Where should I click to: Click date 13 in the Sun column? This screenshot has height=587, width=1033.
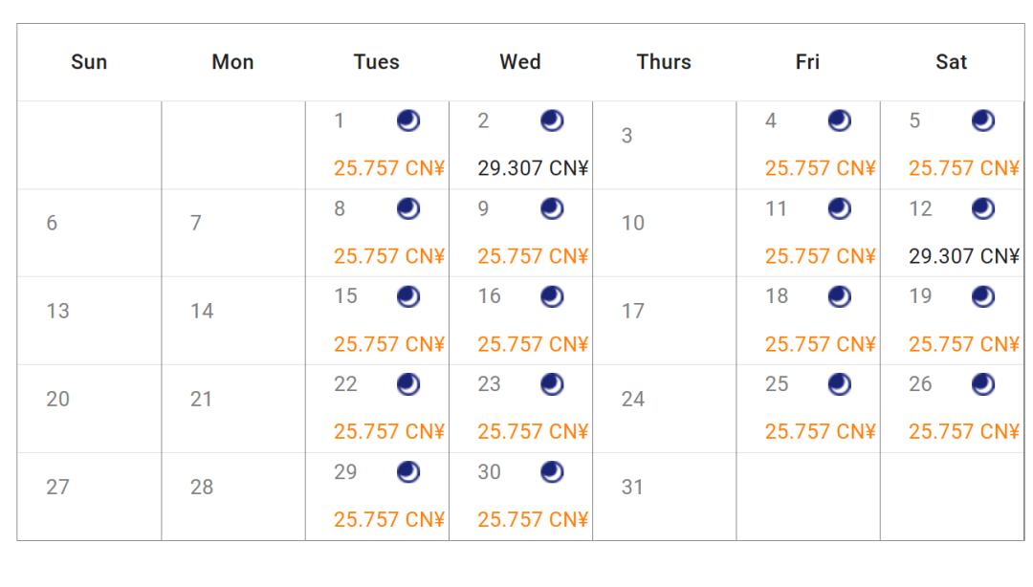click(x=58, y=312)
